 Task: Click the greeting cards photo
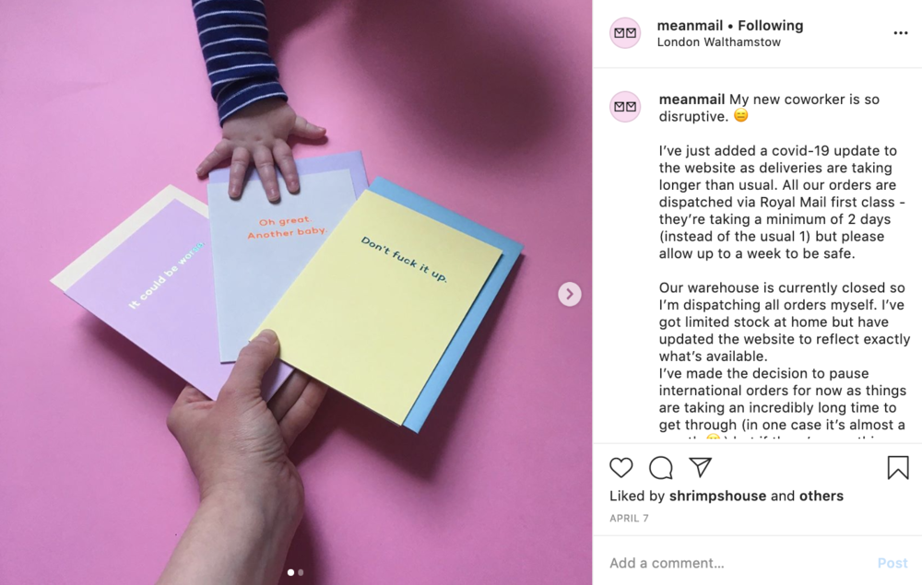click(x=296, y=293)
